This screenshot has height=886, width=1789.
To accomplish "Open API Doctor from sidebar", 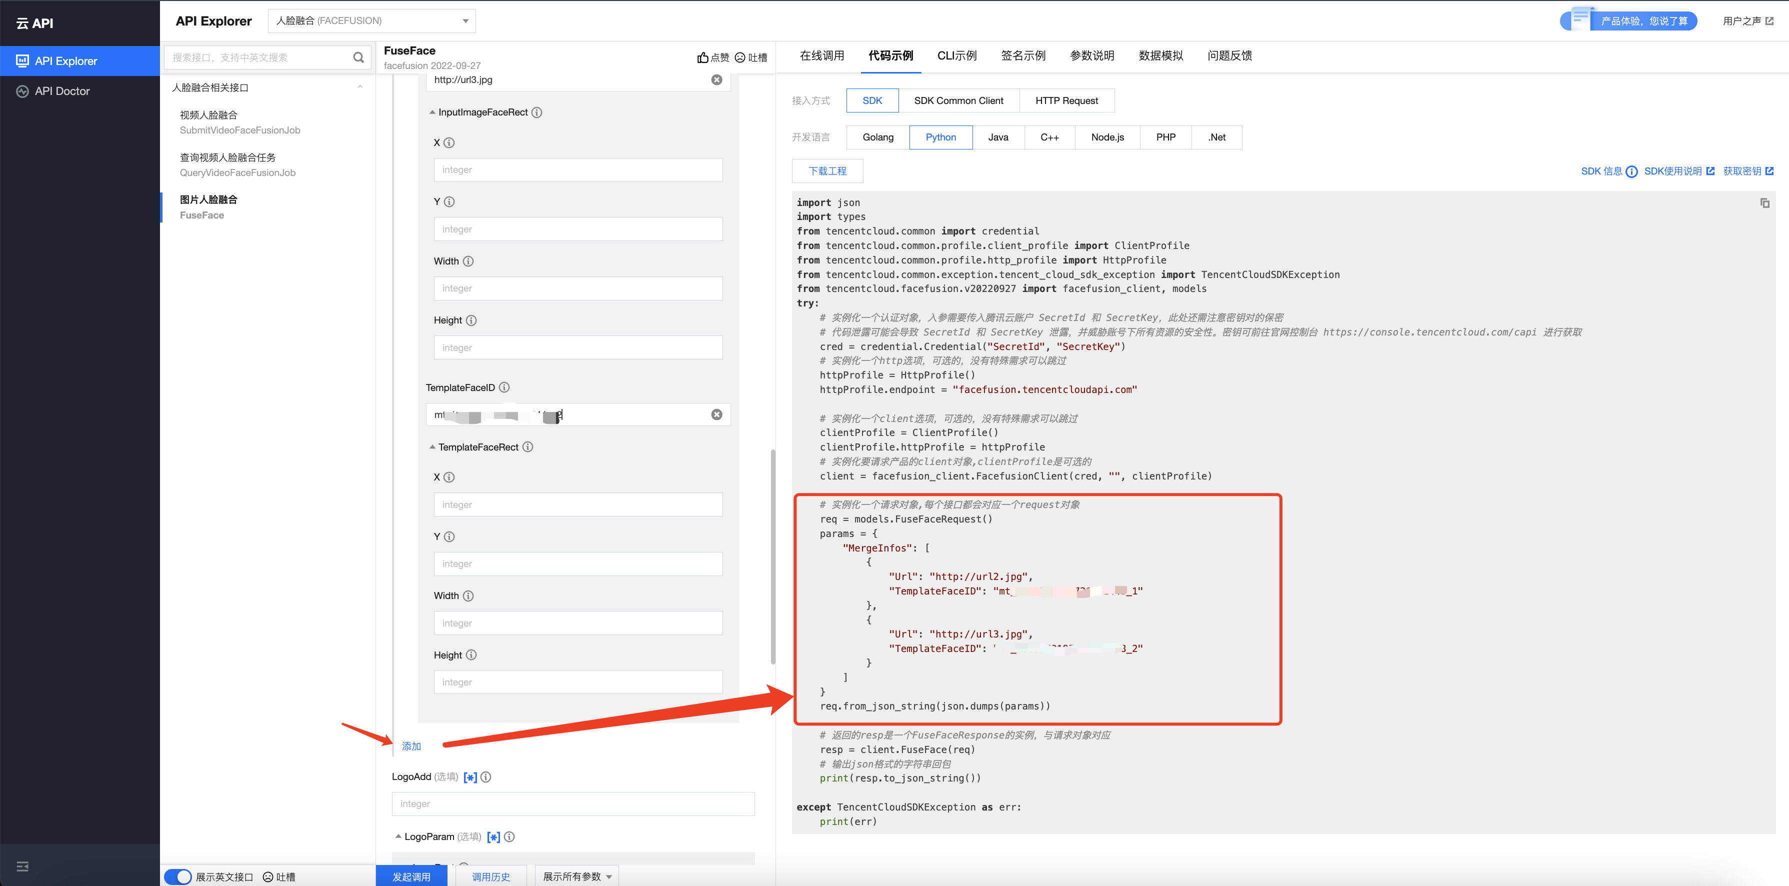I will (62, 91).
